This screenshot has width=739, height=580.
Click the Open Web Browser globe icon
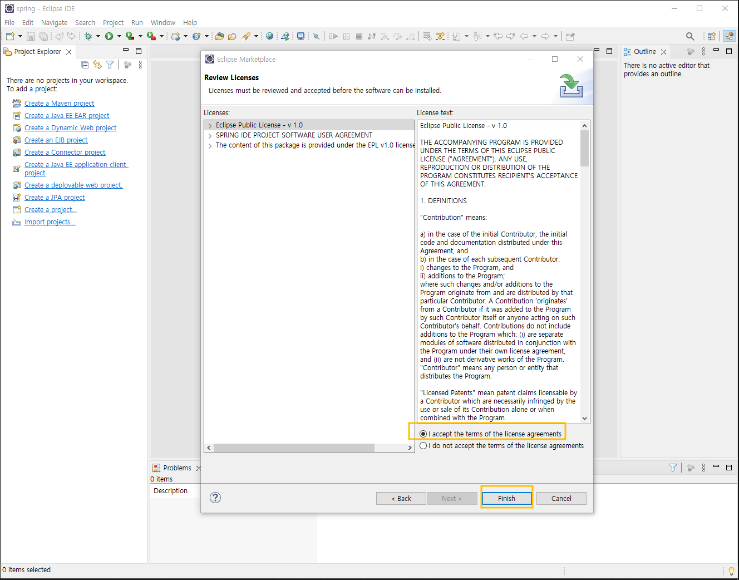[x=269, y=36]
